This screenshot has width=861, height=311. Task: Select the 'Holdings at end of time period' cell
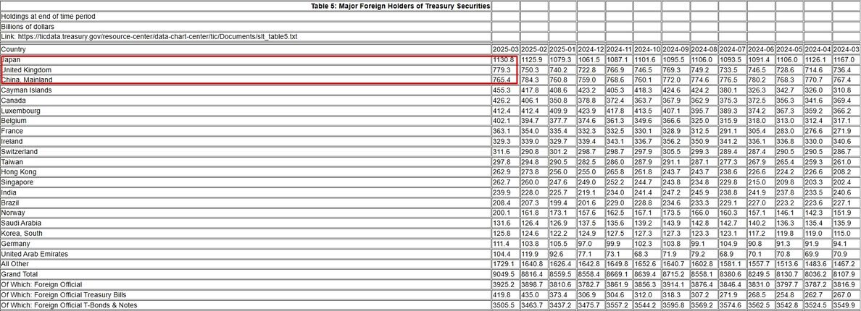[246, 17]
